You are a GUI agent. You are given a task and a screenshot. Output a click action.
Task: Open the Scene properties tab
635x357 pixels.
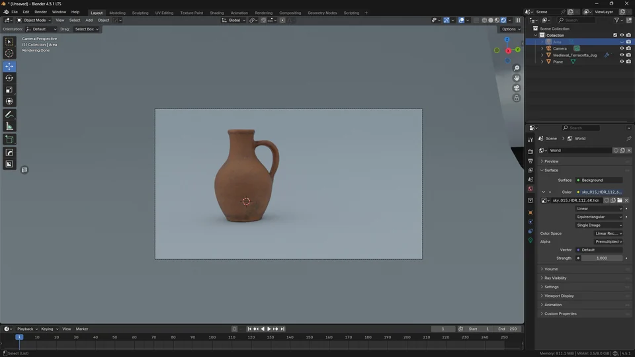point(530,179)
